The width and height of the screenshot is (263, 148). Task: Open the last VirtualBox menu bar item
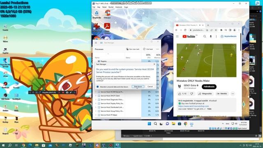tap(126, 7)
